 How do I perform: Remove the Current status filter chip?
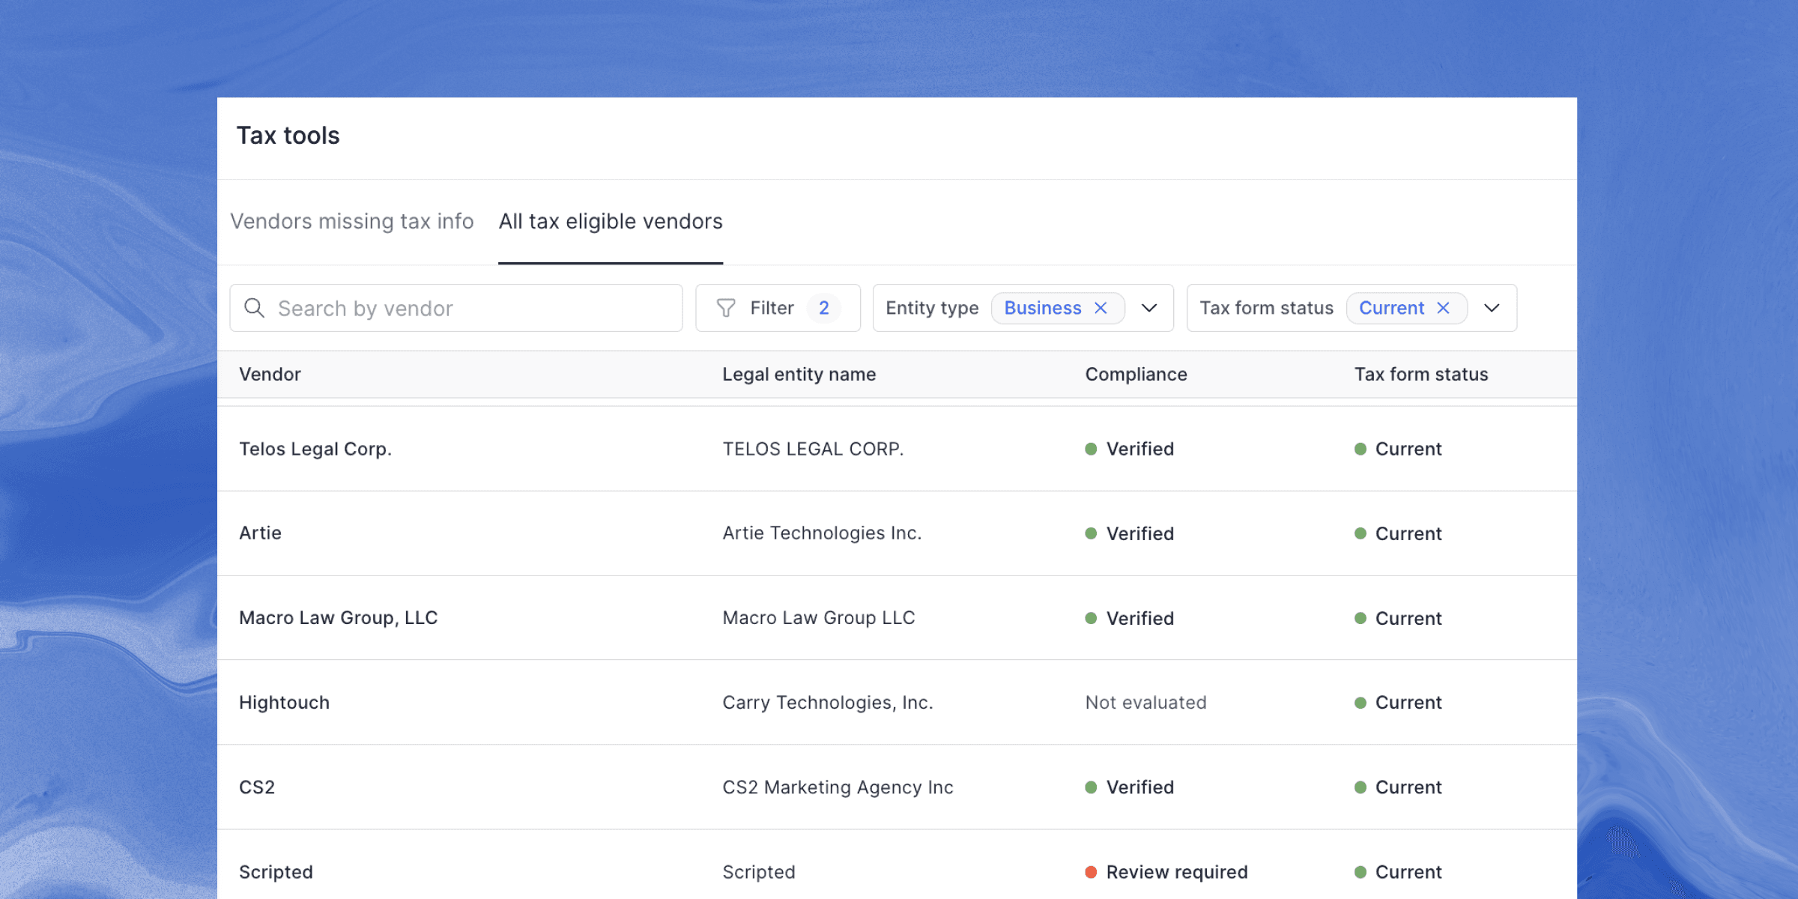pyautogui.click(x=1443, y=308)
